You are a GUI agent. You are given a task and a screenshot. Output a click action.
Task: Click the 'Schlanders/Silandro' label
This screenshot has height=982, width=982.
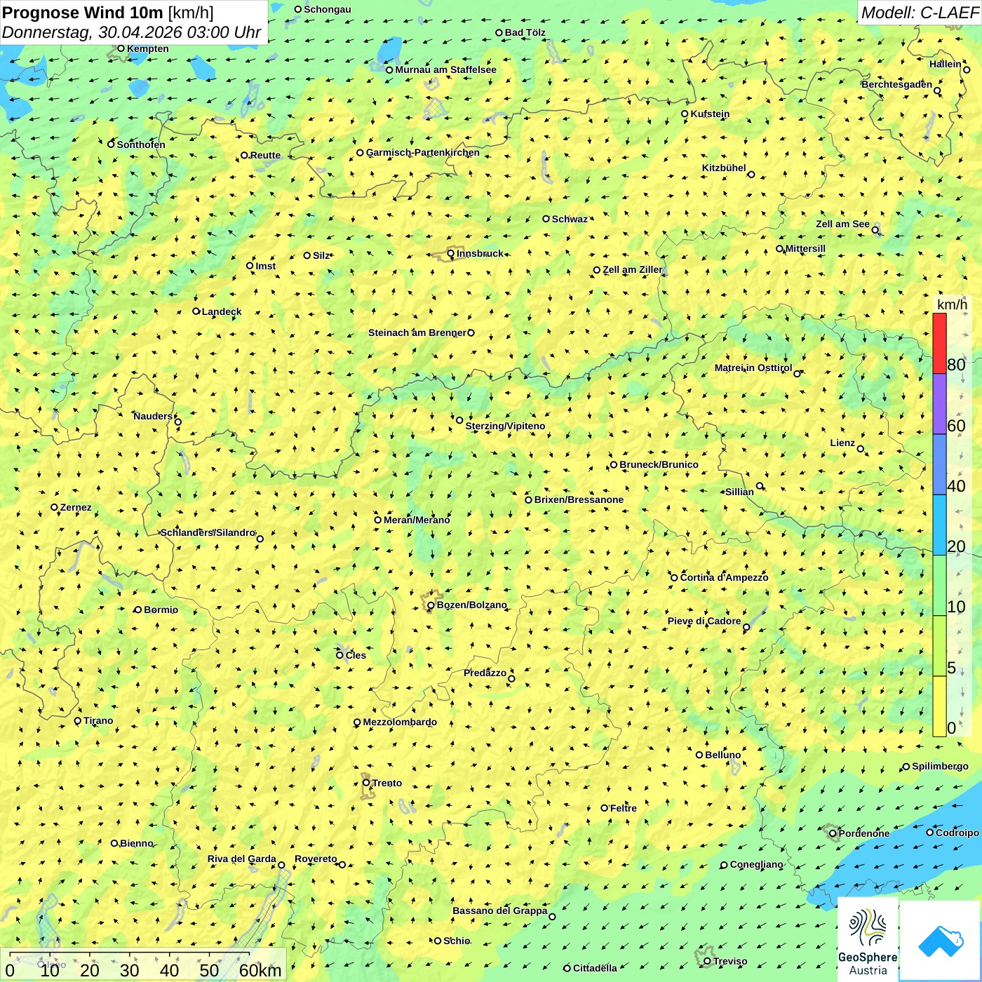[x=208, y=532]
